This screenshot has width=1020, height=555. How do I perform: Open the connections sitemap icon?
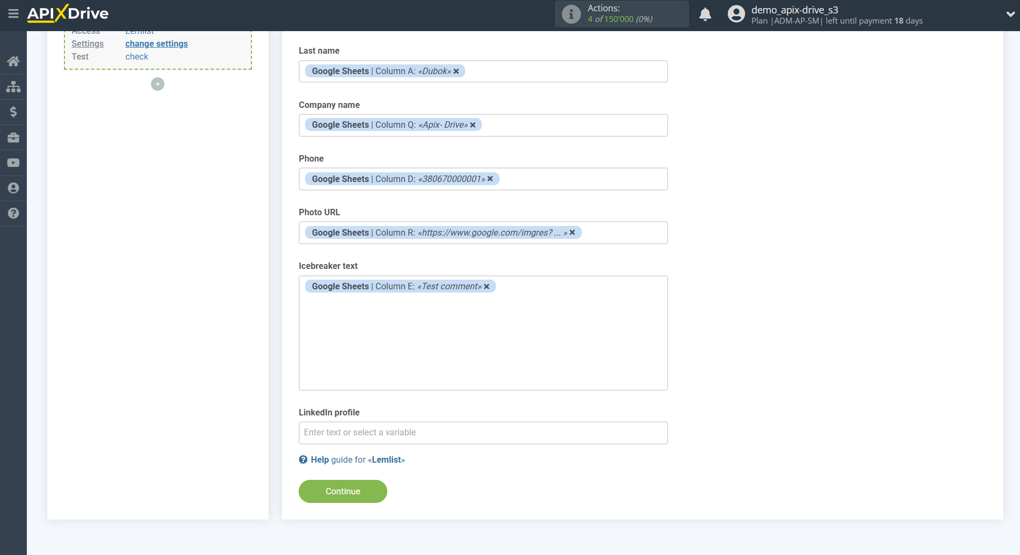pyautogui.click(x=13, y=86)
